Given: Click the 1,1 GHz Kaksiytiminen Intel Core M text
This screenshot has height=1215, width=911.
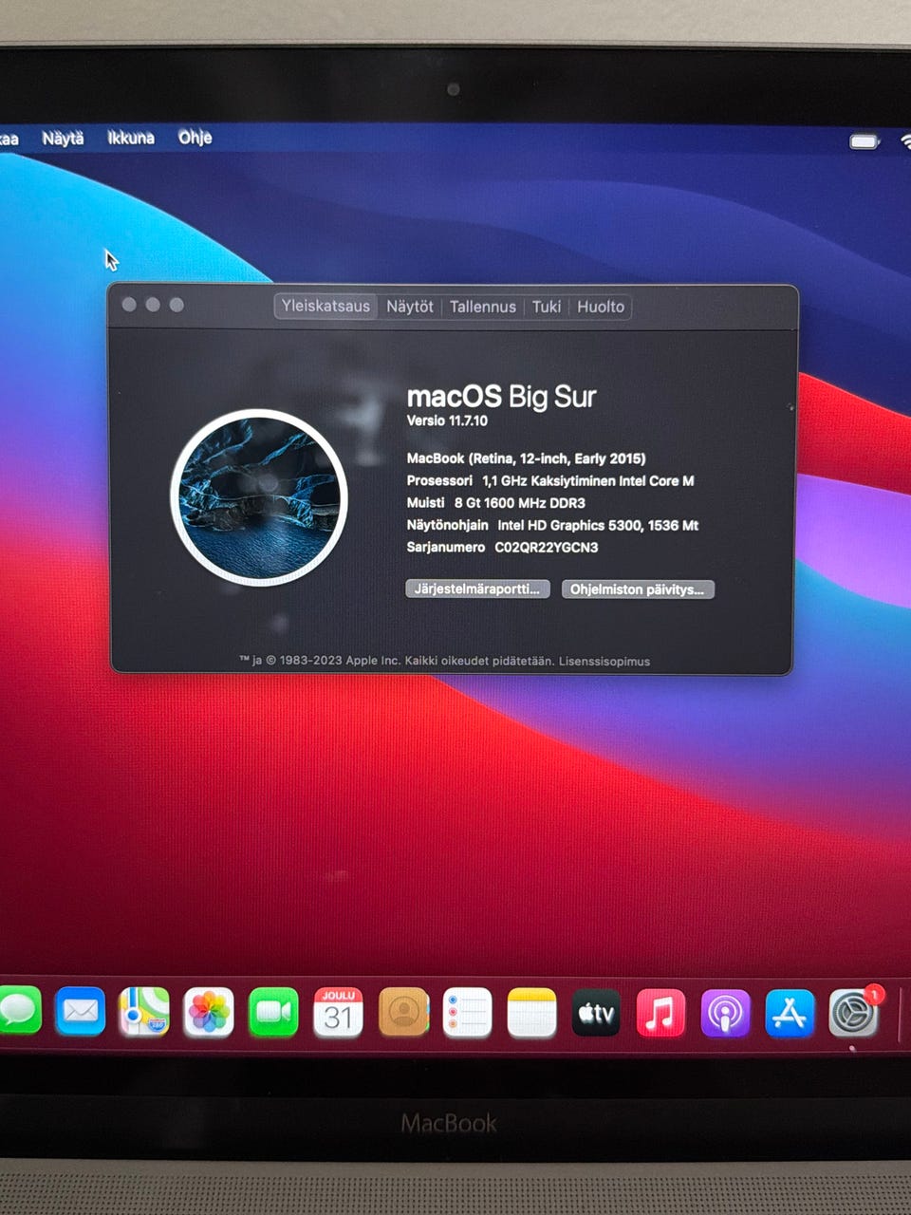Looking at the screenshot, I should click(588, 481).
